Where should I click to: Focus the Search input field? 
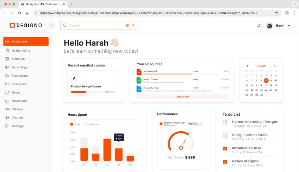99,26
